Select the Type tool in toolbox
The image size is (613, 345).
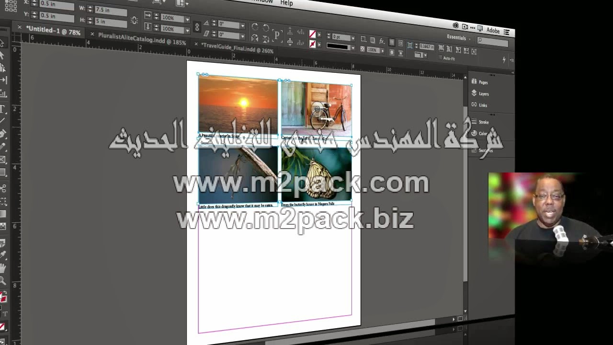[x=3, y=109]
